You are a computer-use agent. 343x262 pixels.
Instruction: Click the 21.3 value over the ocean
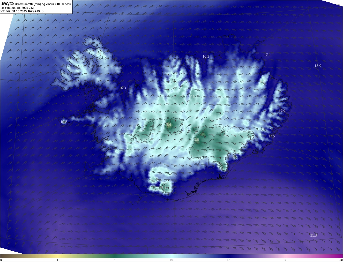313,235
